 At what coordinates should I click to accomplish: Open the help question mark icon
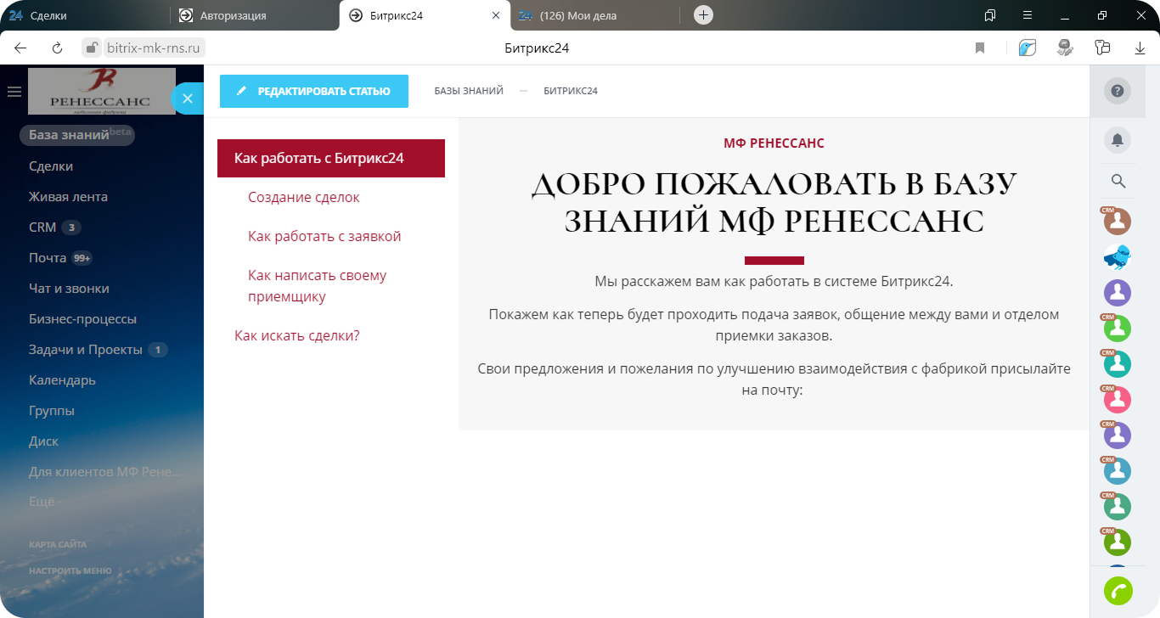[1118, 91]
